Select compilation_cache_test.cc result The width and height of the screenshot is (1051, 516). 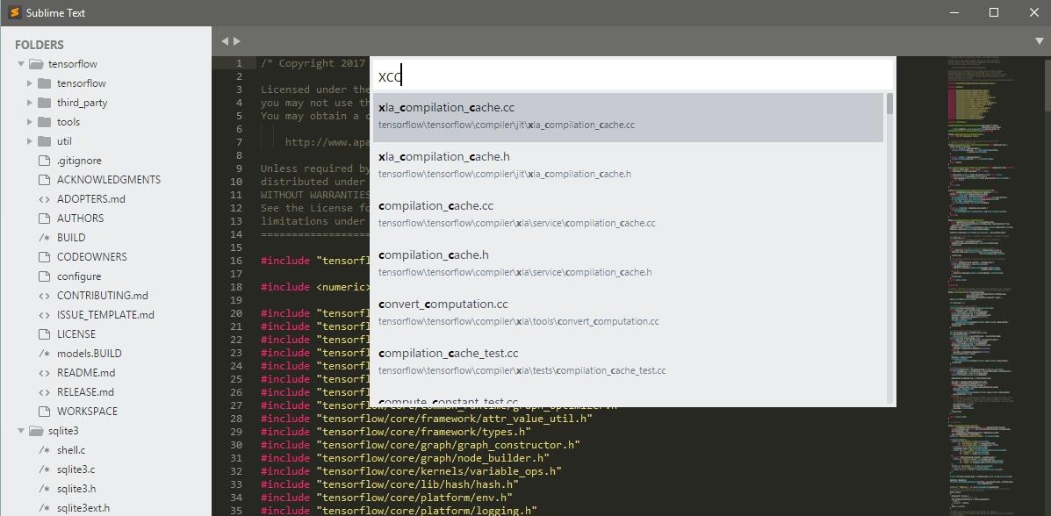click(x=628, y=362)
